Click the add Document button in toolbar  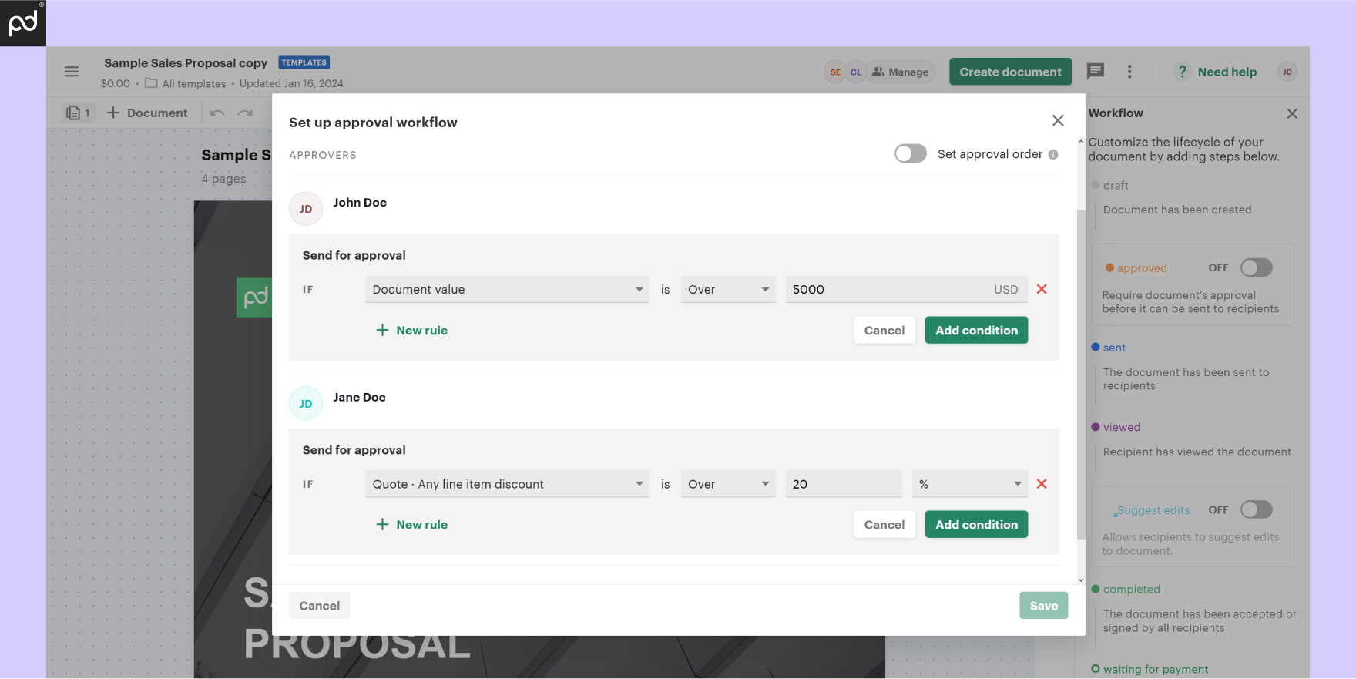pos(147,113)
